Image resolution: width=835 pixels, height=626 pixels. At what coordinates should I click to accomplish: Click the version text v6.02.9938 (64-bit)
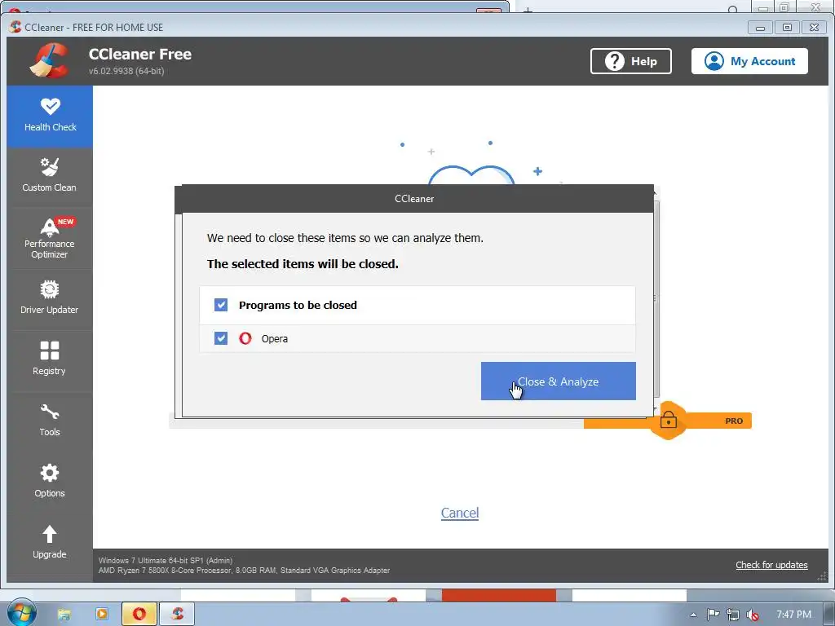126,71
